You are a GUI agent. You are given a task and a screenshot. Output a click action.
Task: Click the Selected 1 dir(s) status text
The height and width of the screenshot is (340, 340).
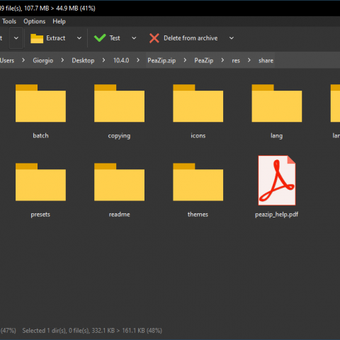pos(92,331)
